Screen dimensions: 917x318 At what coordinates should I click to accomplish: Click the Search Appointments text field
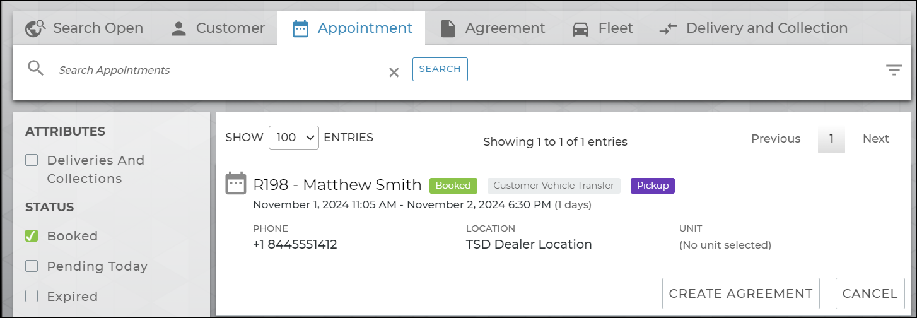218,71
